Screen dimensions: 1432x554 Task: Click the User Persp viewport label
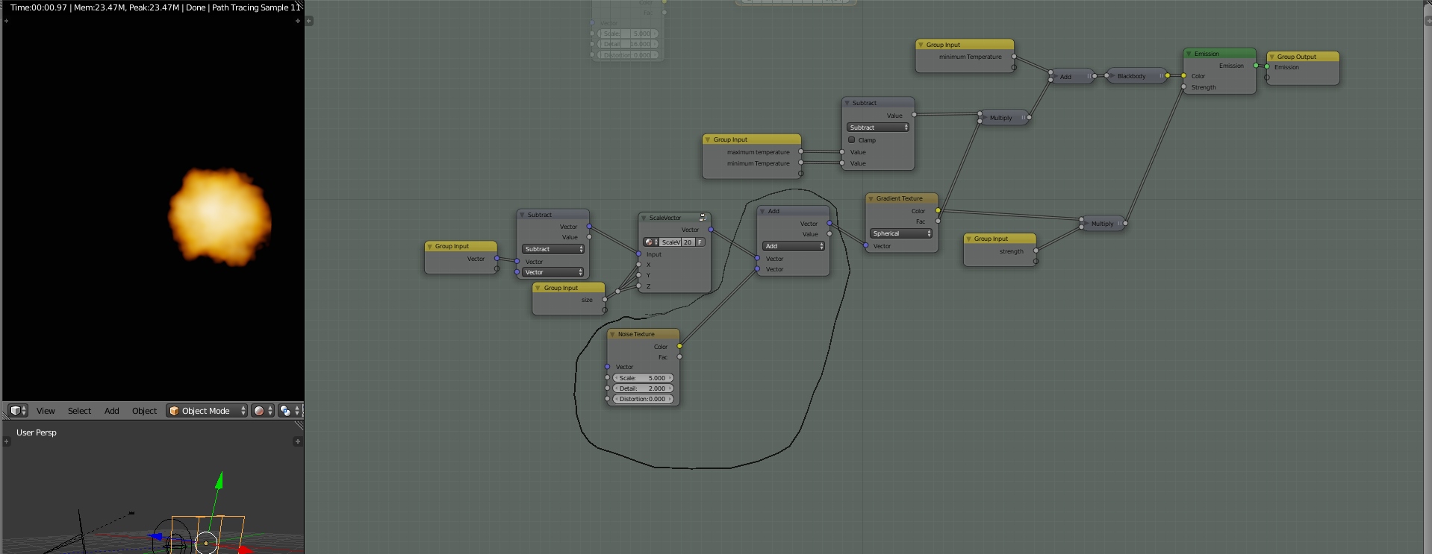pos(37,432)
